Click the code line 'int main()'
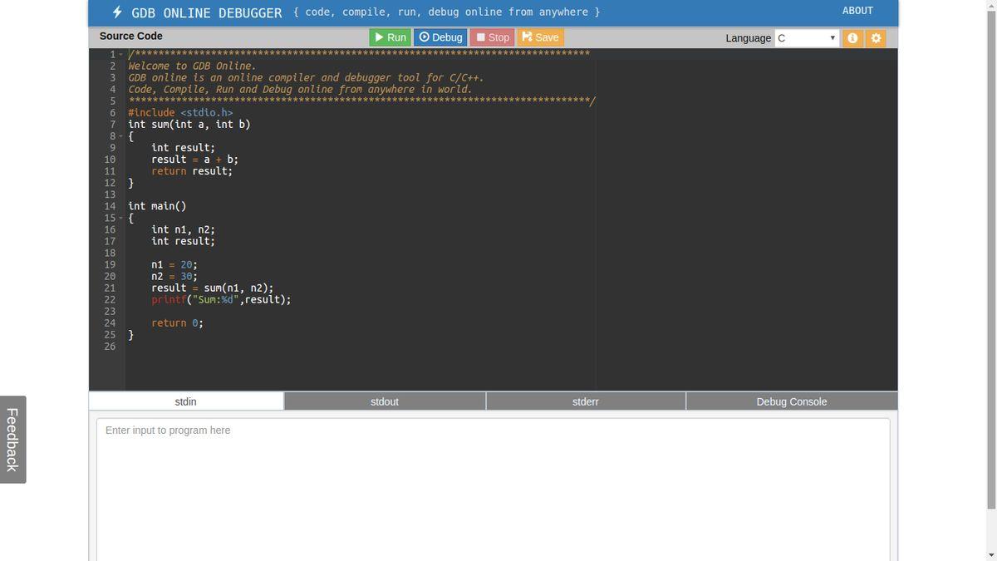Viewport: 997px width, 561px height. coord(157,206)
